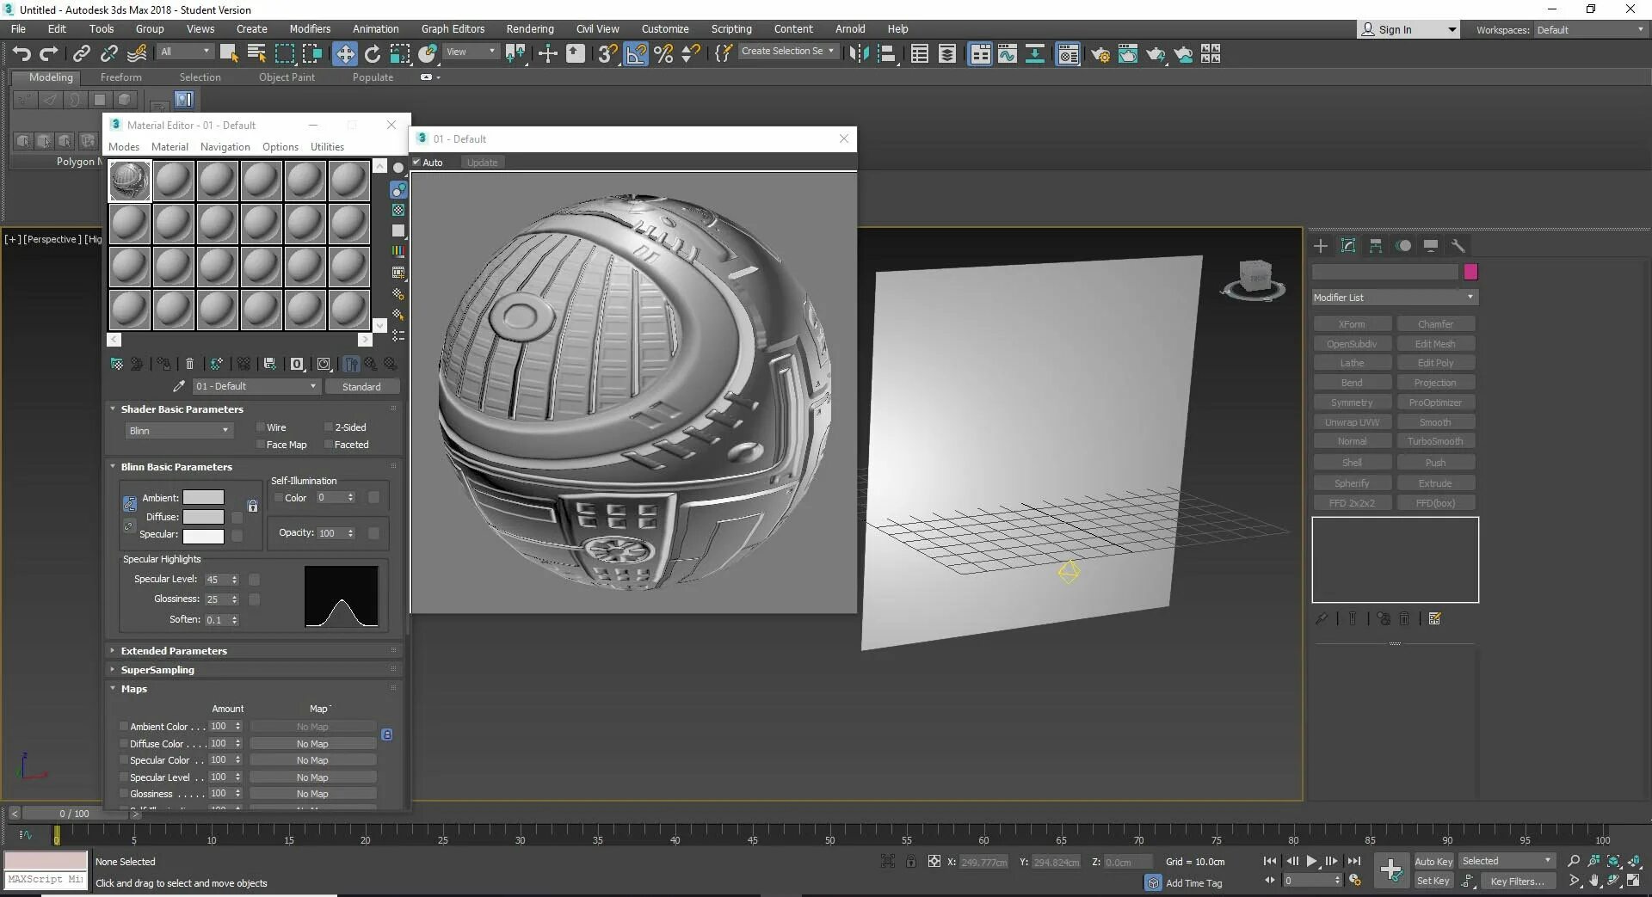This screenshot has height=897, width=1652.
Task: Enable the Wire checkbox
Action: (260, 427)
